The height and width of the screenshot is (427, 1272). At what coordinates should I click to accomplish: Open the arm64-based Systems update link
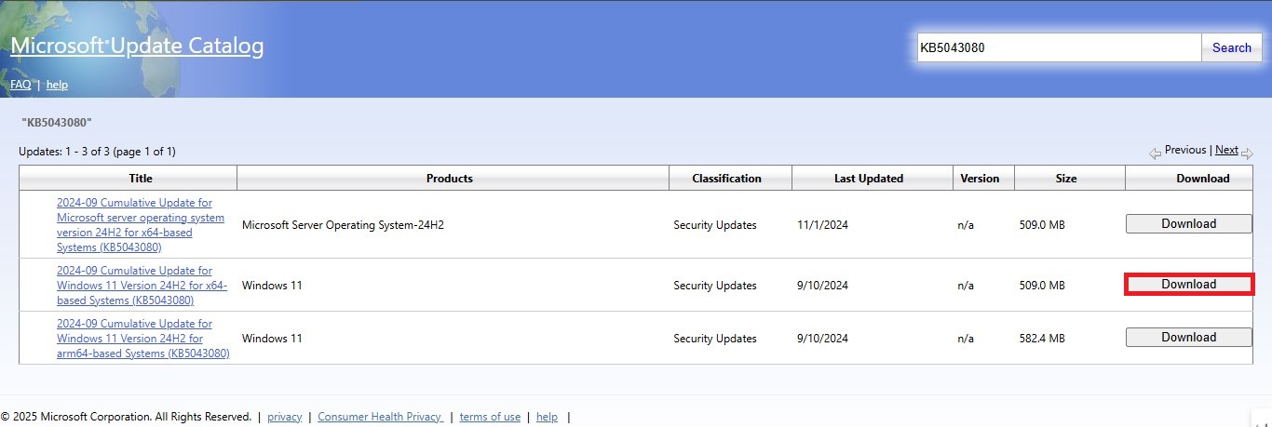pyautogui.click(x=142, y=339)
